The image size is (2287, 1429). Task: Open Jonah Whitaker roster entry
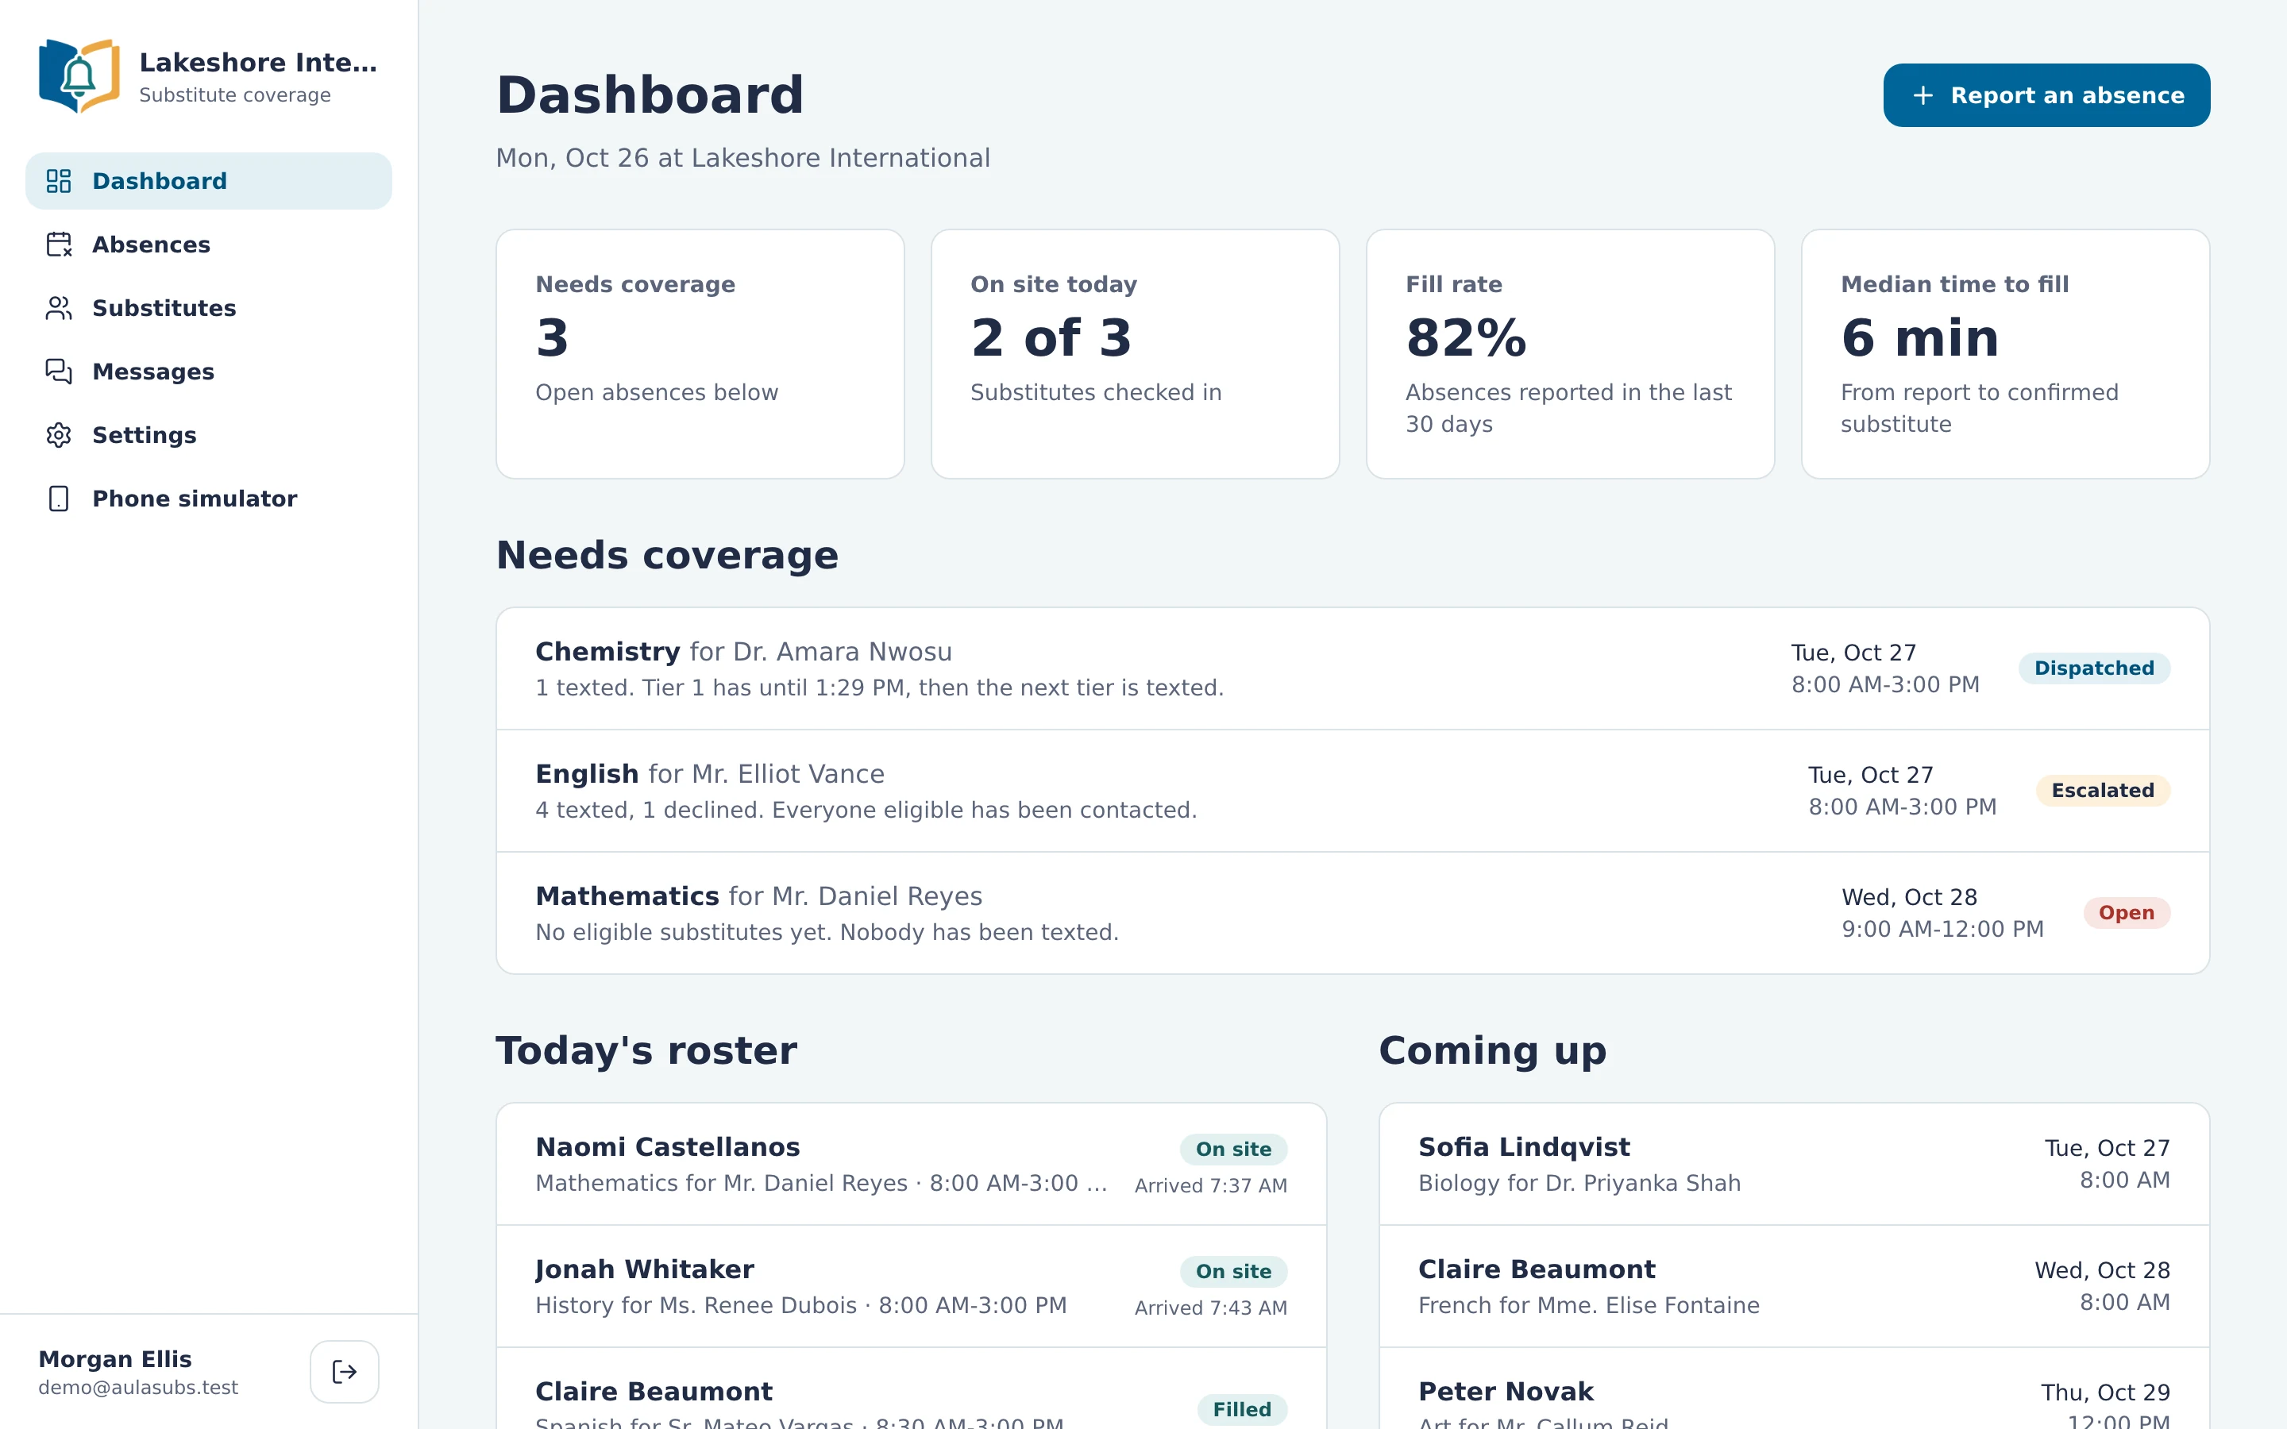tap(911, 1286)
